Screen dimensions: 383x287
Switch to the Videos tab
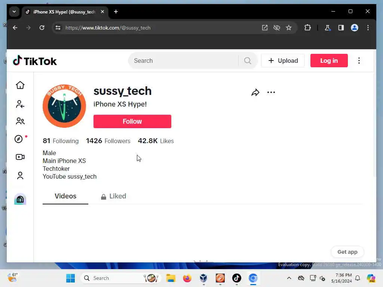[x=65, y=196]
